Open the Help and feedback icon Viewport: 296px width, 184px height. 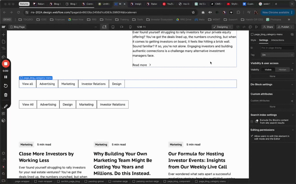(x=3, y=160)
